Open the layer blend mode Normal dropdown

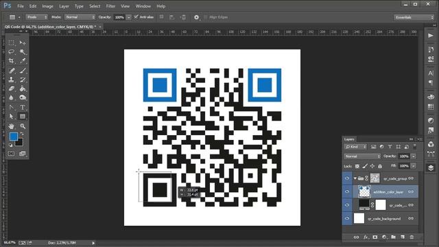coord(362,156)
